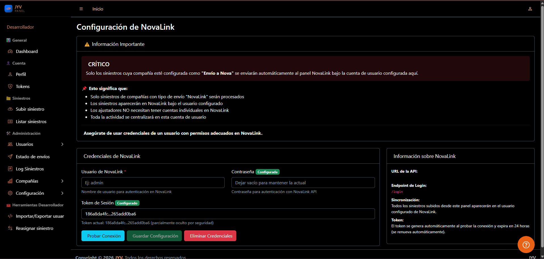The width and height of the screenshot is (544, 259).
Task: Expand the Compañías submenu chevron
Action: pos(62,181)
